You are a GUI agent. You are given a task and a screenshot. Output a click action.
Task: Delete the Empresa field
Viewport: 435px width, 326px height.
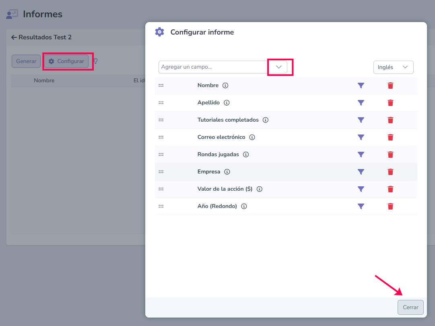390,172
